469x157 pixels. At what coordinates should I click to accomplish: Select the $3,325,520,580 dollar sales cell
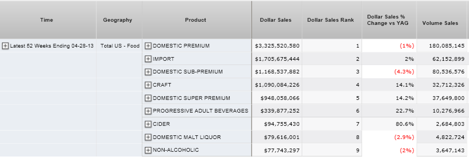(x=277, y=46)
